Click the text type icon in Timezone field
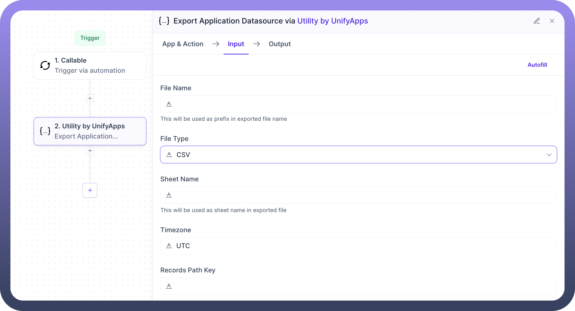575x311 pixels. click(169, 246)
